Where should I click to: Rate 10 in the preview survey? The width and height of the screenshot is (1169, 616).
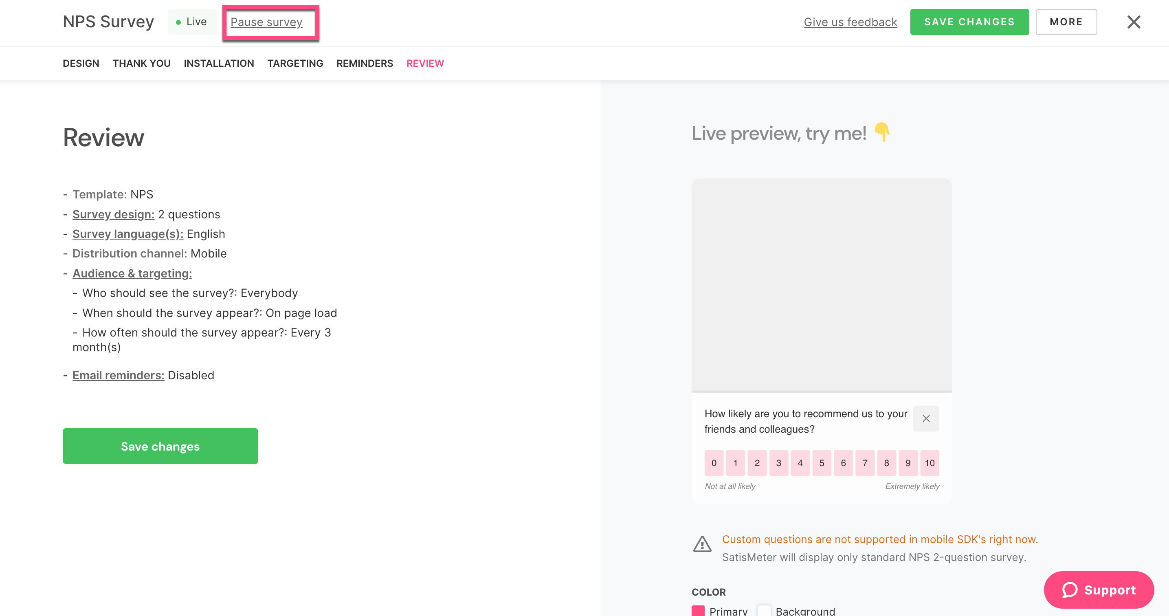tap(929, 462)
